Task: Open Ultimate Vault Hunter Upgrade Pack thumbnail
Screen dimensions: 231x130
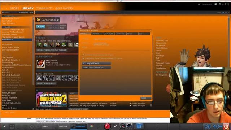Action: point(52,100)
